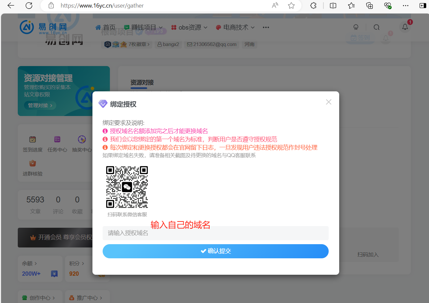This screenshot has width=429, height=303.
Task: Click the 扫码加入 text
Action: [368, 255]
